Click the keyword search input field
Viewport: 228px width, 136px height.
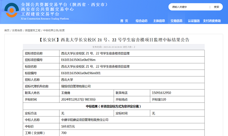pos(189,7)
